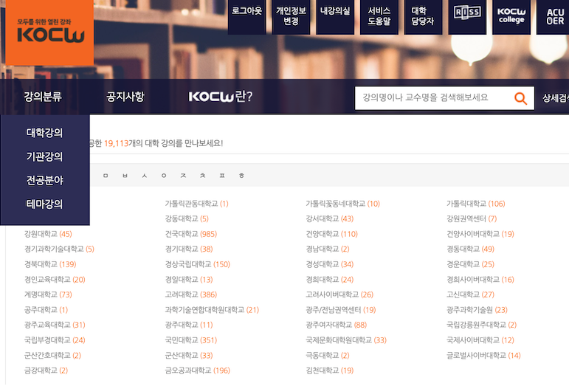The width and height of the screenshot is (569, 386).
Task: Select 전공분야 from dropdown menu
Action: coord(44,180)
